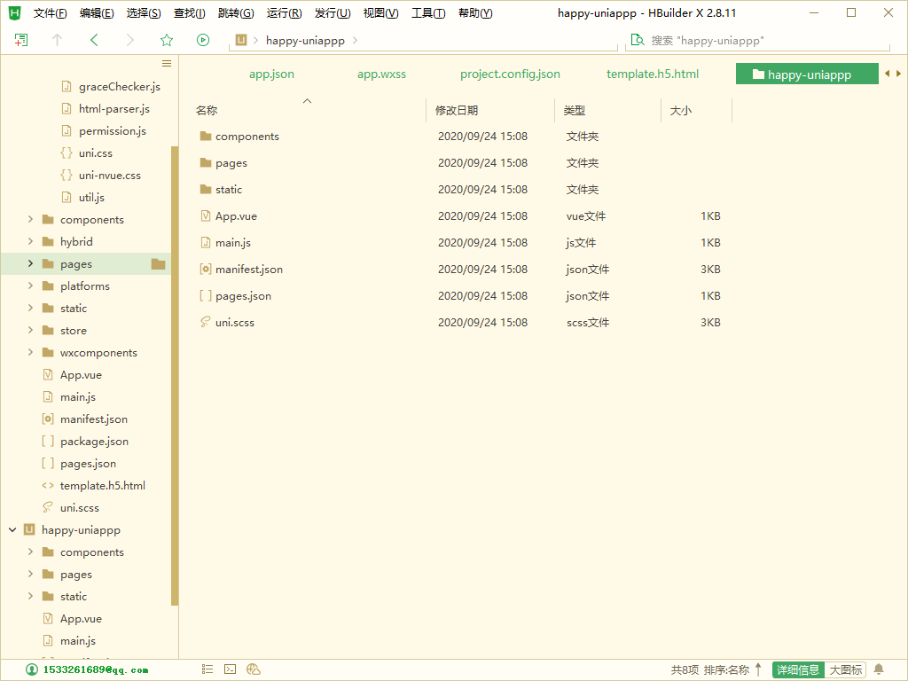908x681 pixels.
Task: Click the search field for happy-uniappp
Action: tap(758, 41)
